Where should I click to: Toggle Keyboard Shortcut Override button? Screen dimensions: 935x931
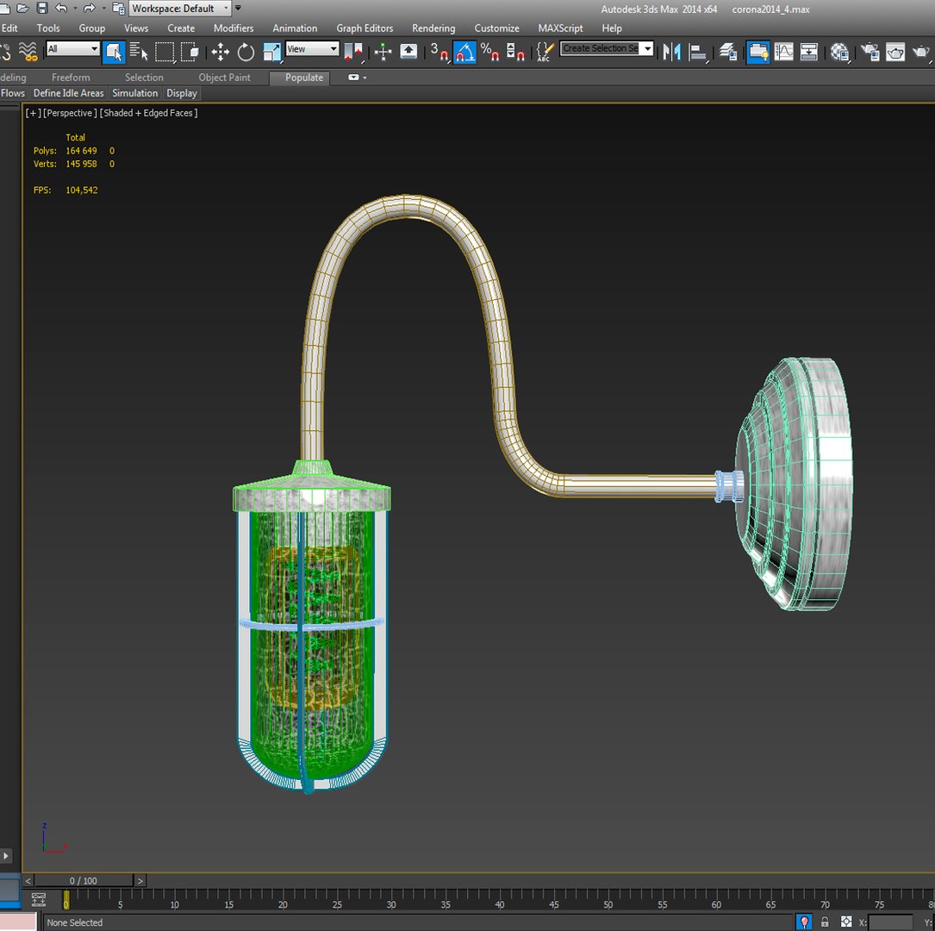pos(408,52)
